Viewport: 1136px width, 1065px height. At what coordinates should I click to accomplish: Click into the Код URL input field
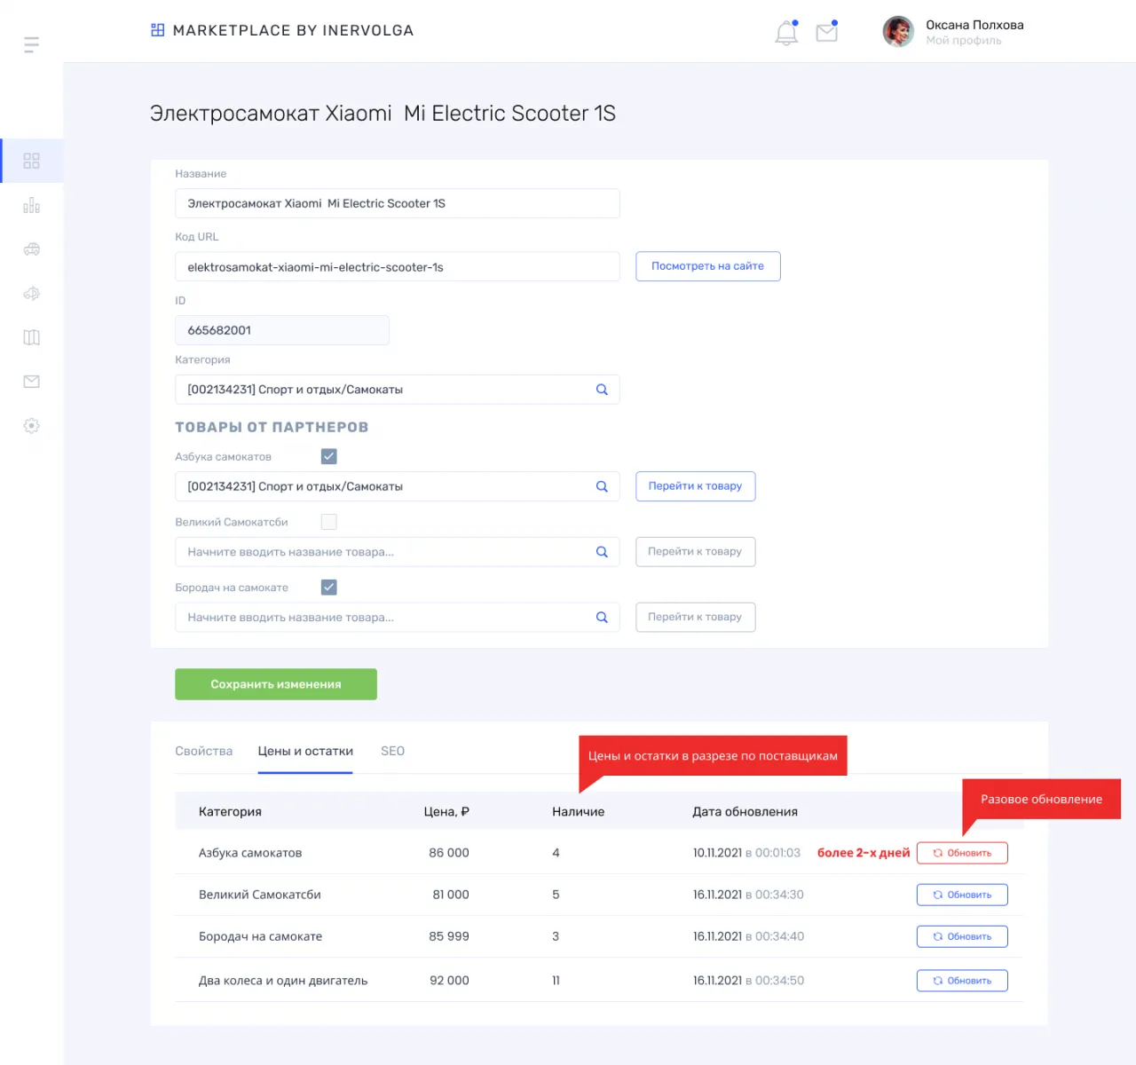tap(397, 267)
